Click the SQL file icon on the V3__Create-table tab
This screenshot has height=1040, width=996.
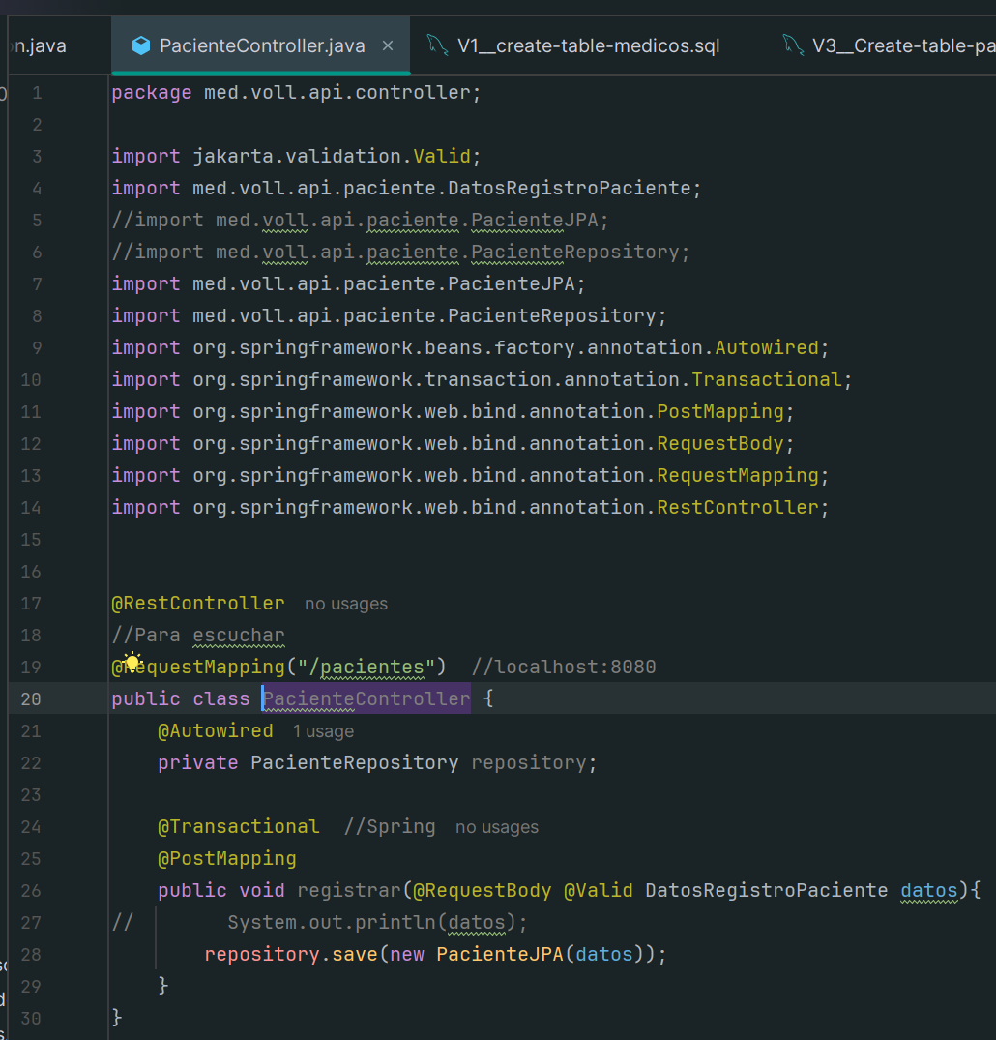[793, 45]
